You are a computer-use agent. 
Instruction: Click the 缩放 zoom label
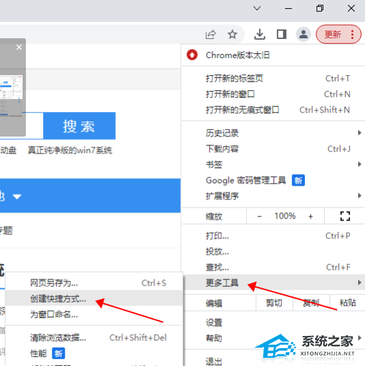click(x=214, y=216)
